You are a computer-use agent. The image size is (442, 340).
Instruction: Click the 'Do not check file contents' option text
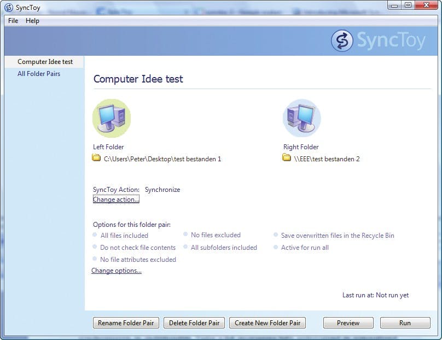point(138,248)
